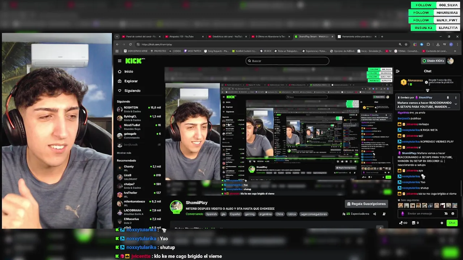Go back in browser history
This screenshot has height=260, width=463.
point(117,44)
